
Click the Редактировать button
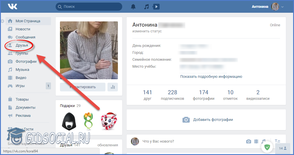pos(83,87)
